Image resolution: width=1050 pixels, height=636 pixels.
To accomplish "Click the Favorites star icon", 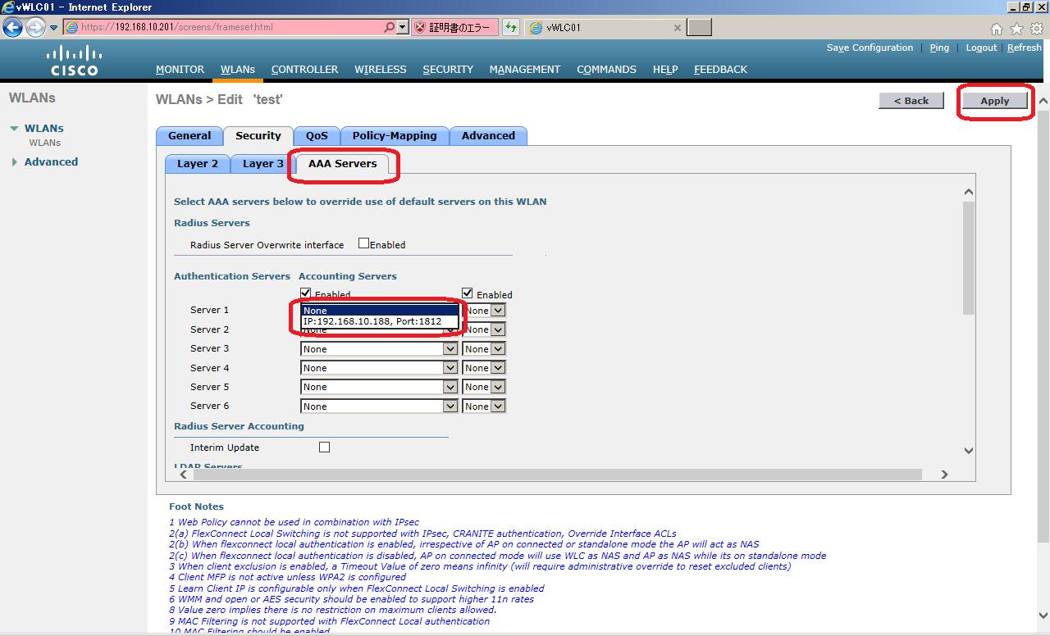I will tap(1016, 29).
